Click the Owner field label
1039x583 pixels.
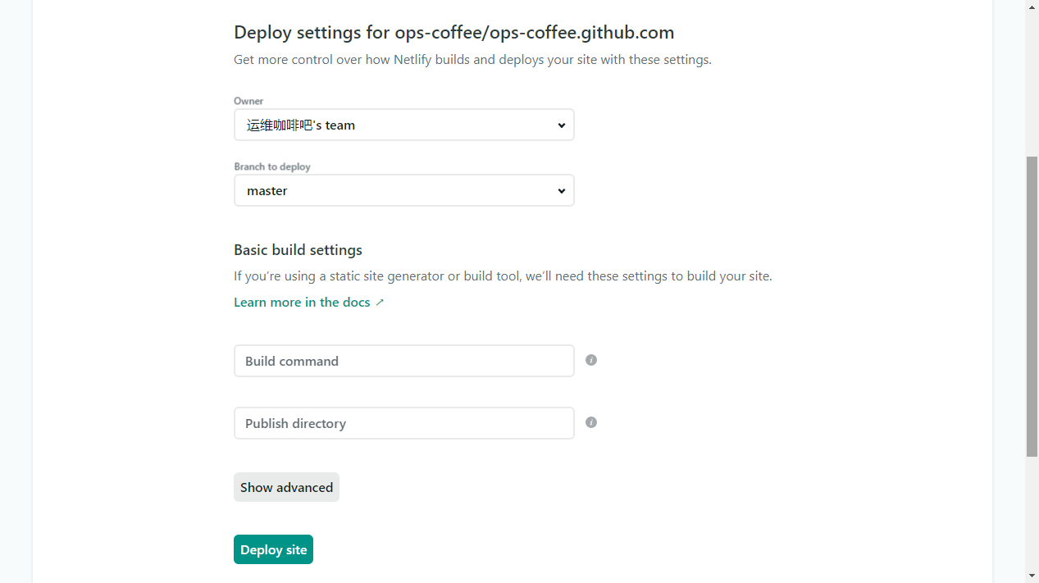click(x=248, y=101)
